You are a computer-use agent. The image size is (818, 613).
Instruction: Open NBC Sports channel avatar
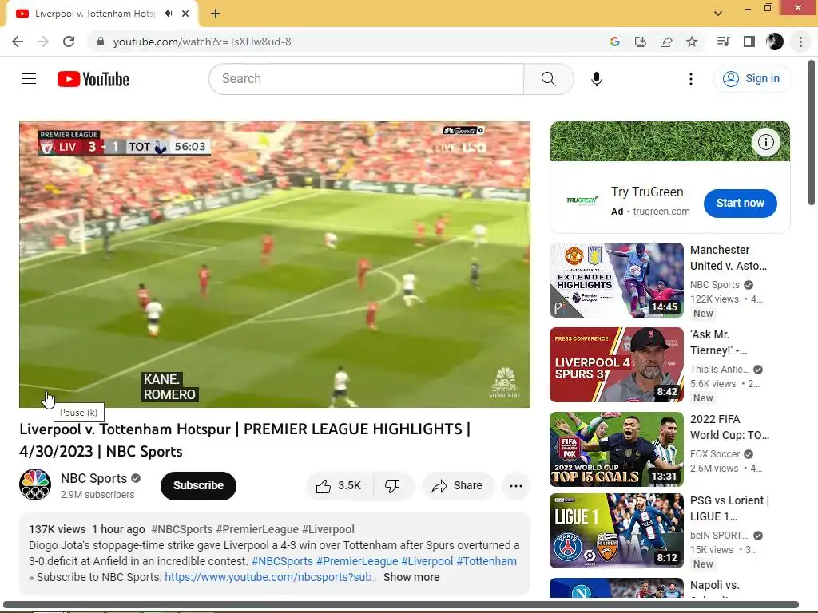tap(35, 484)
